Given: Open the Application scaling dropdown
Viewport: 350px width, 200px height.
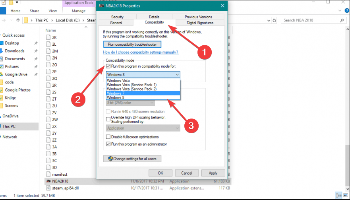Looking at the screenshot, I should tap(143, 128).
